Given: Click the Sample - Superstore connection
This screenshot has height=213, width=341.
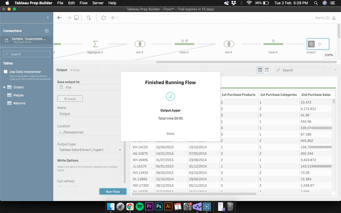Looking at the screenshot, I should (x=26, y=40).
